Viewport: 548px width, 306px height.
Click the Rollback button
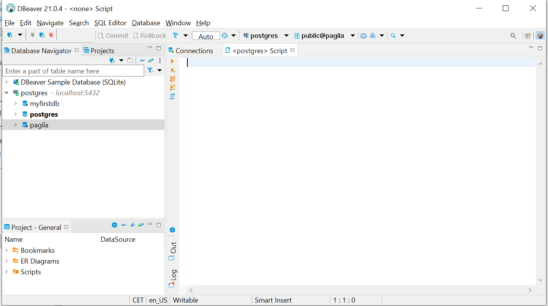pyautogui.click(x=149, y=36)
